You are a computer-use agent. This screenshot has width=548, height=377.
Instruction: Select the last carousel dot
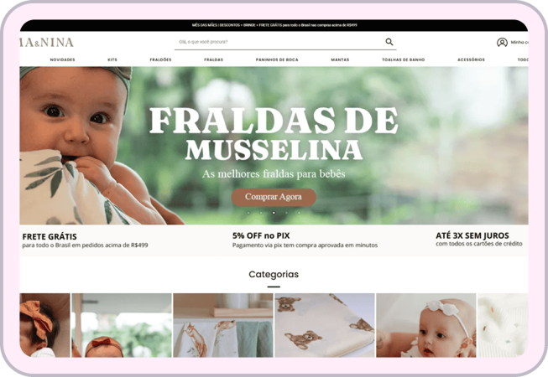coord(299,213)
